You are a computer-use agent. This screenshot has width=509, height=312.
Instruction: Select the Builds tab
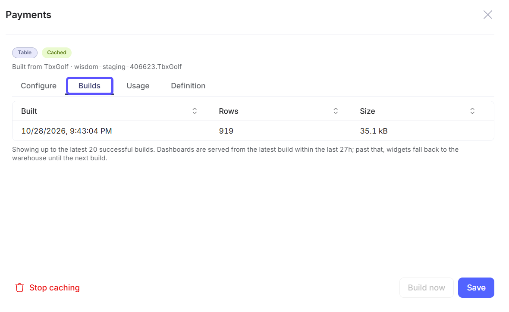tap(89, 86)
